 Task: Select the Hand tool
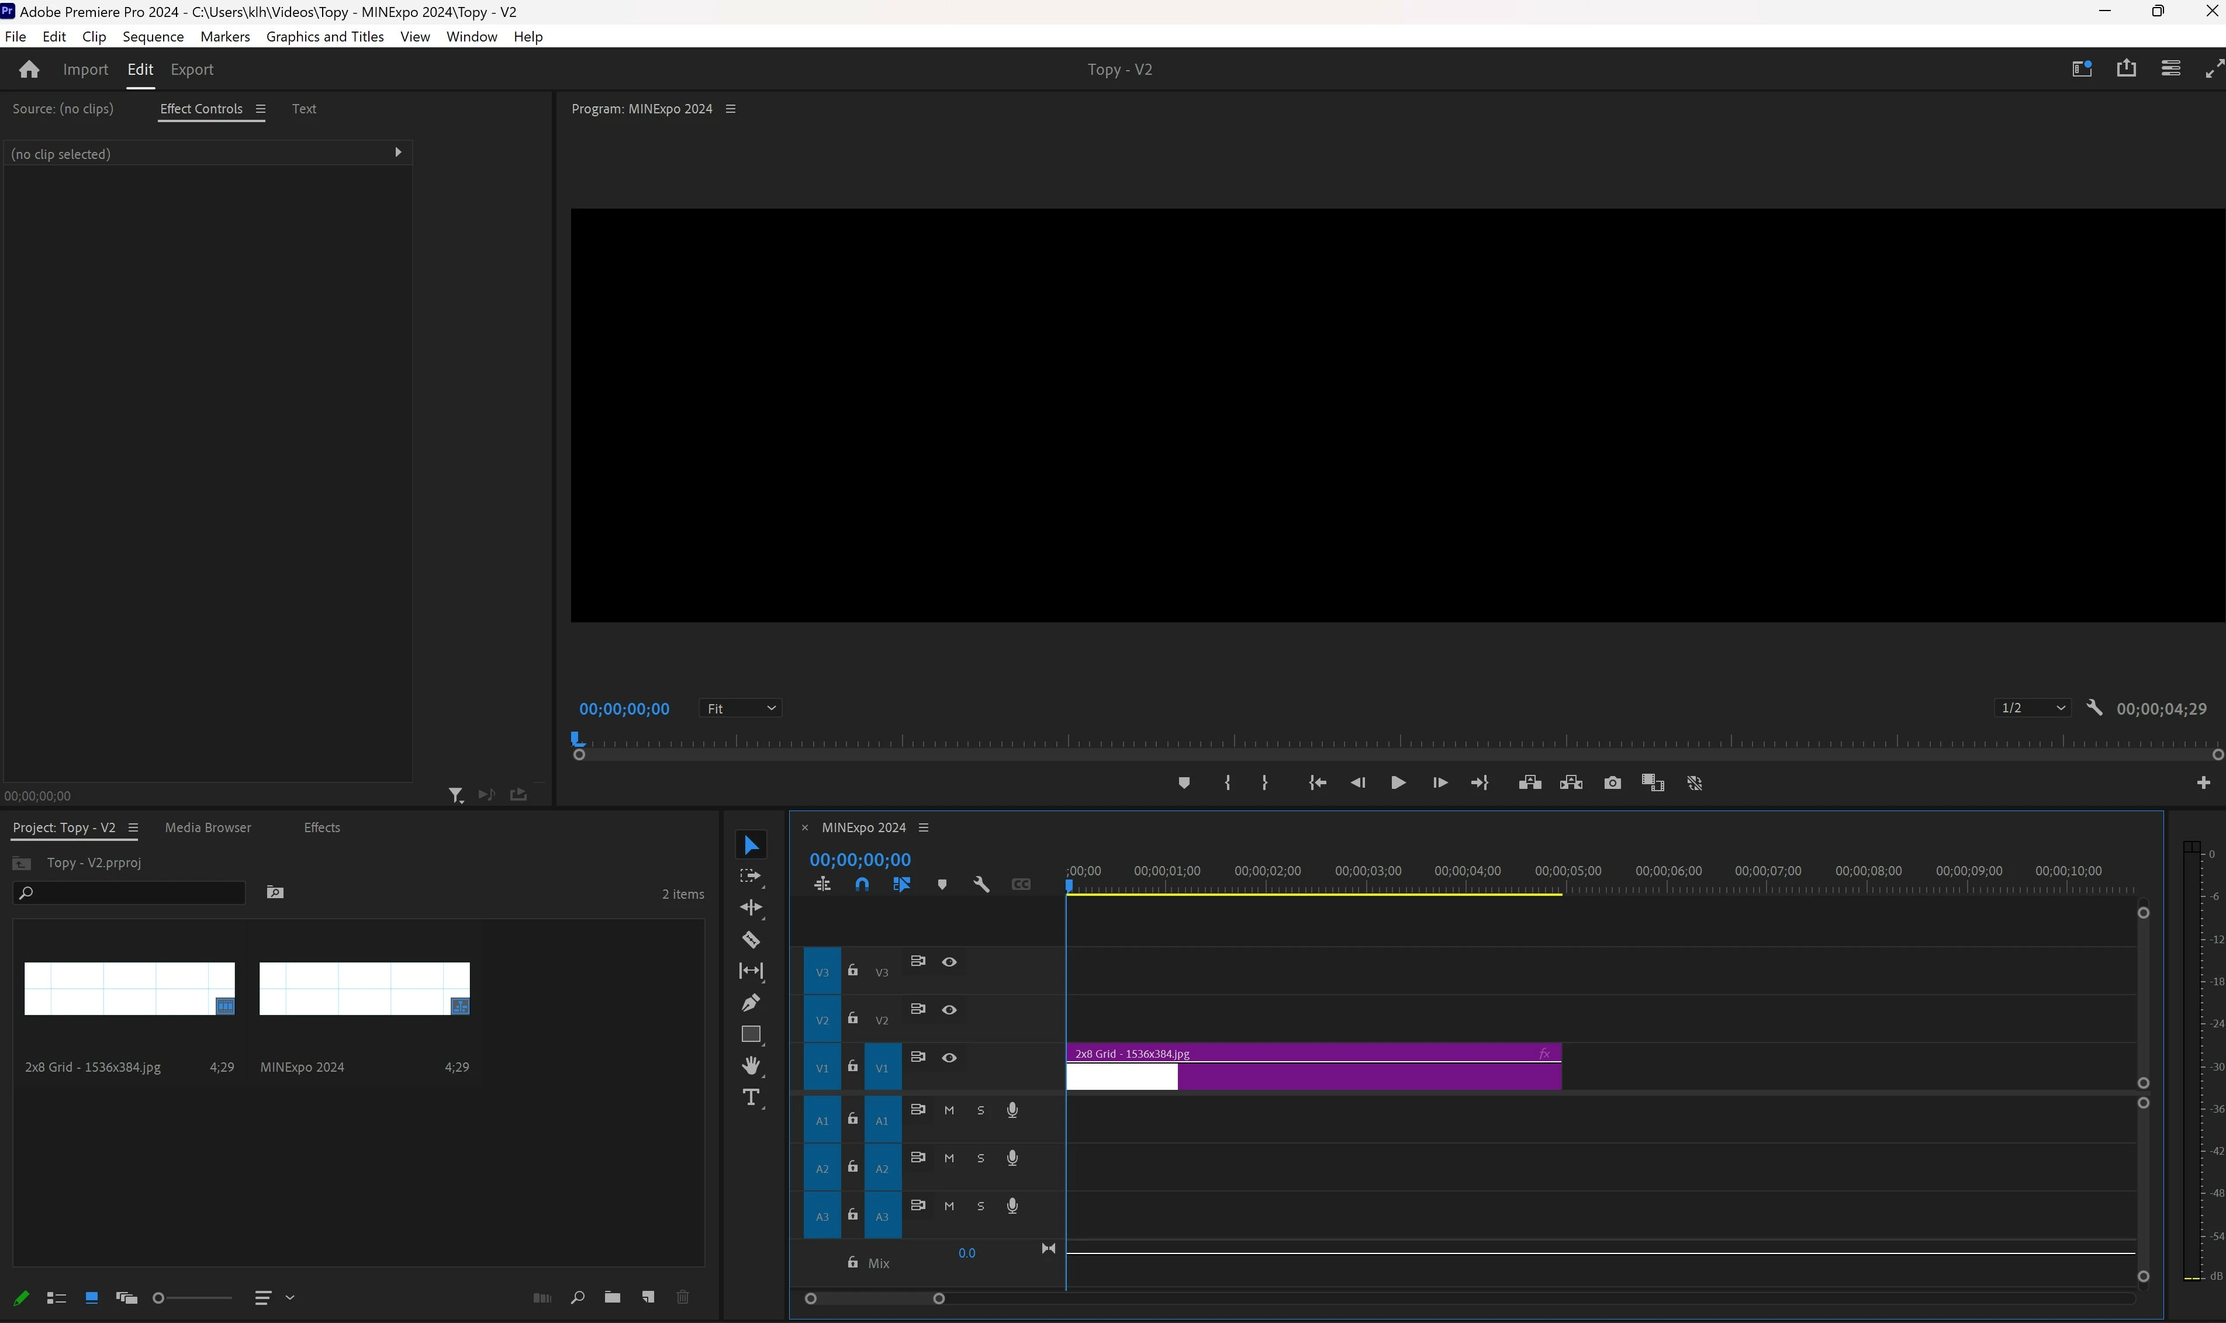pyautogui.click(x=751, y=1065)
